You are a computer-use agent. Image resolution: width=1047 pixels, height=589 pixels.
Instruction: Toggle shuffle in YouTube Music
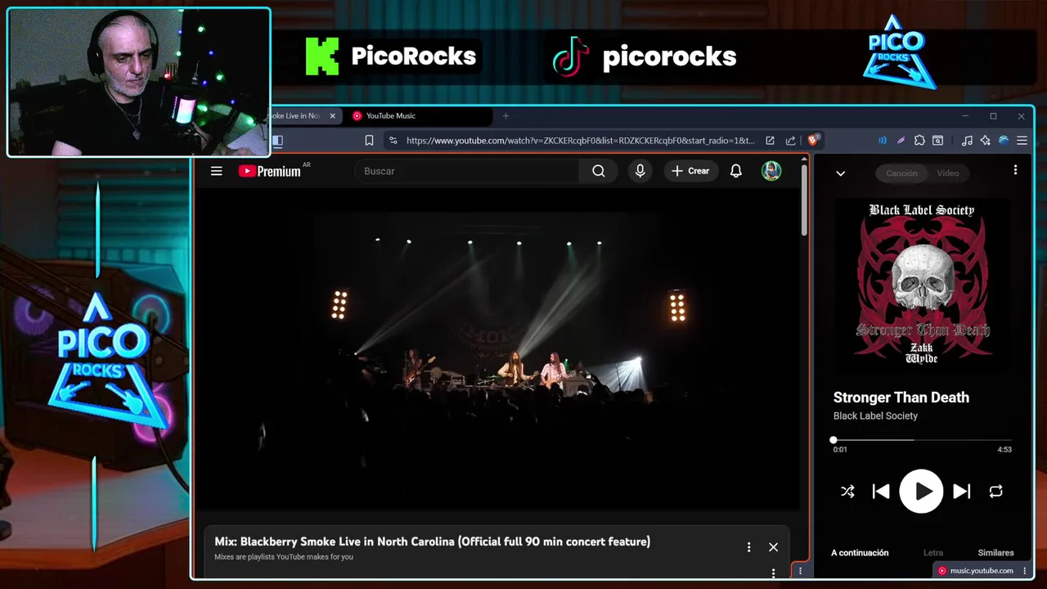(x=847, y=492)
